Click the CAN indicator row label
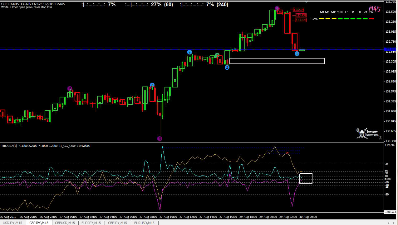Image resolution: width=398 pixels, height=225 pixels. pyautogui.click(x=315, y=19)
